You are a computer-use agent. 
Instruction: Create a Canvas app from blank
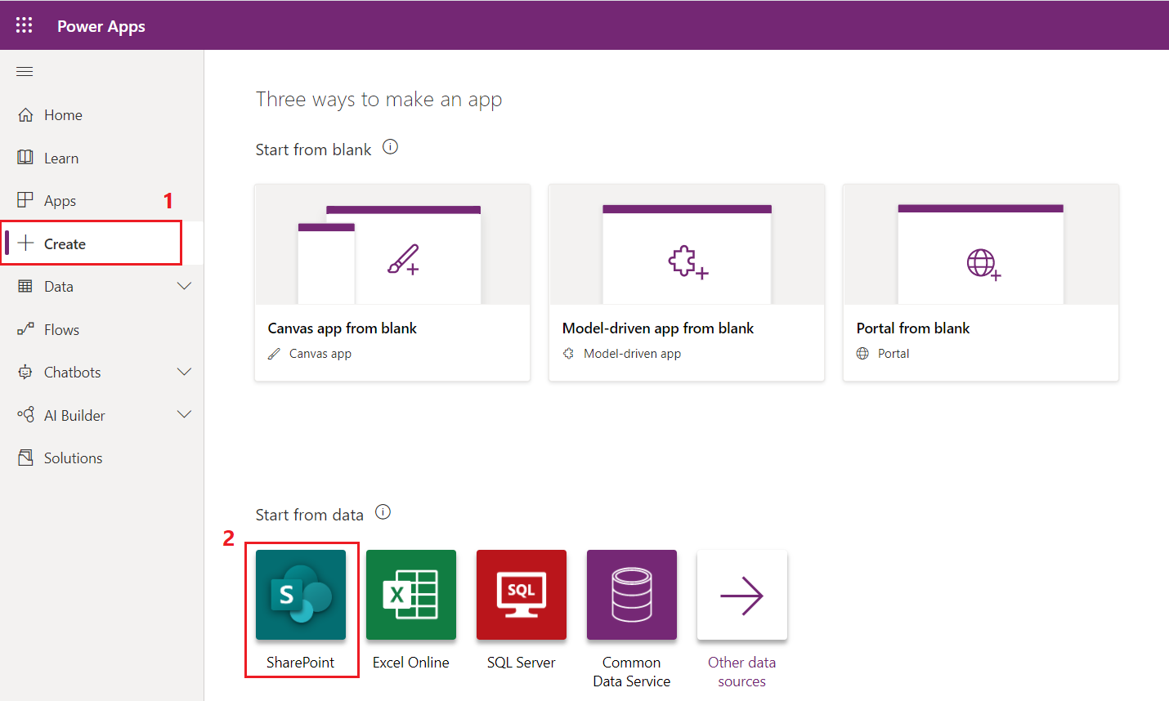tap(392, 282)
